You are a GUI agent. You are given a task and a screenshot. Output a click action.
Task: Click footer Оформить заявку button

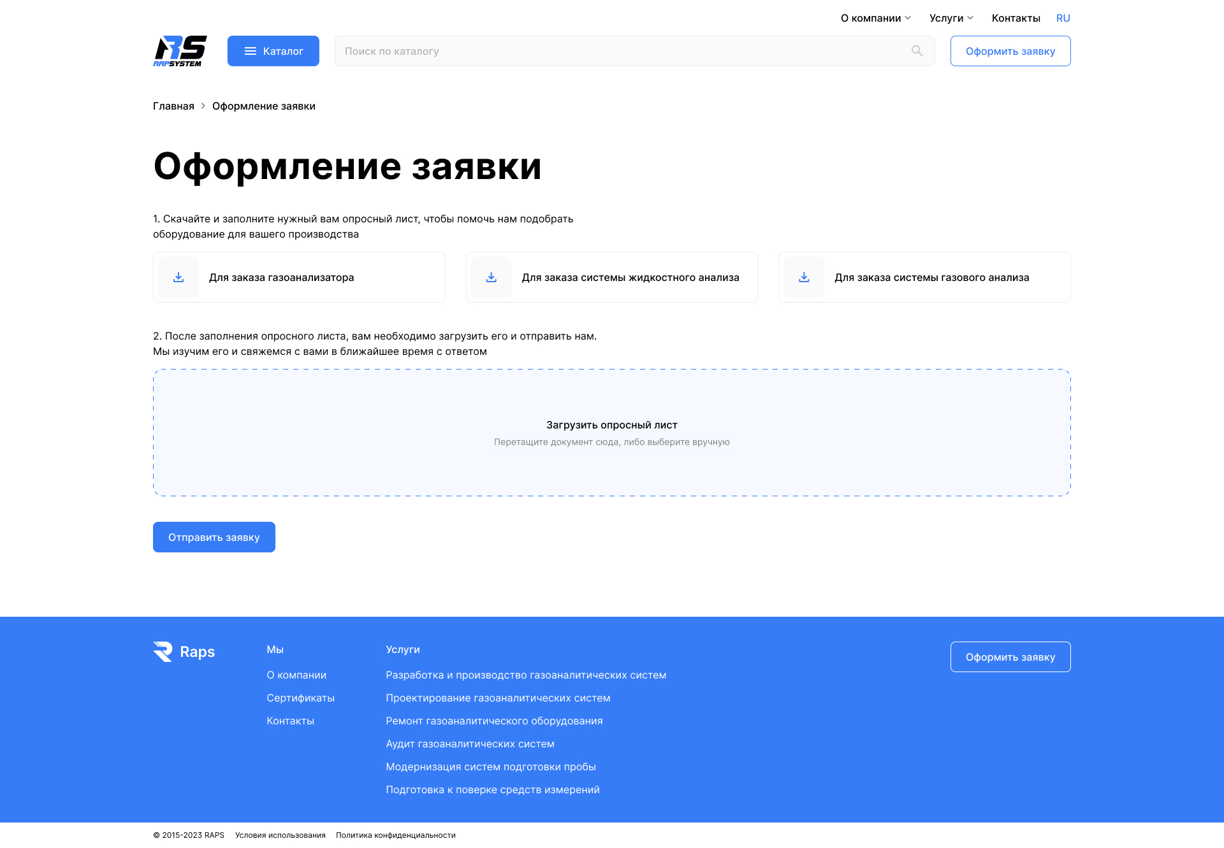[1010, 657]
